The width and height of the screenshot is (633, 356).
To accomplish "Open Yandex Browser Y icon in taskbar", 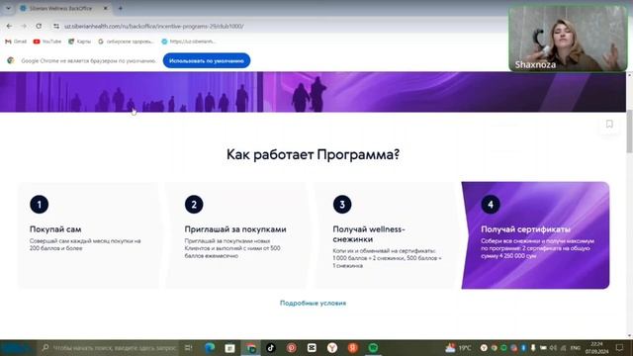I will click(x=332, y=347).
